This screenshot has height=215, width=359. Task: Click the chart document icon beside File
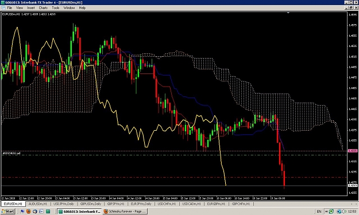(x=3, y=8)
